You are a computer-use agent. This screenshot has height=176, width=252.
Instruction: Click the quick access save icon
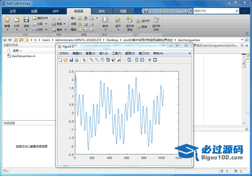click(x=146, y=11)
